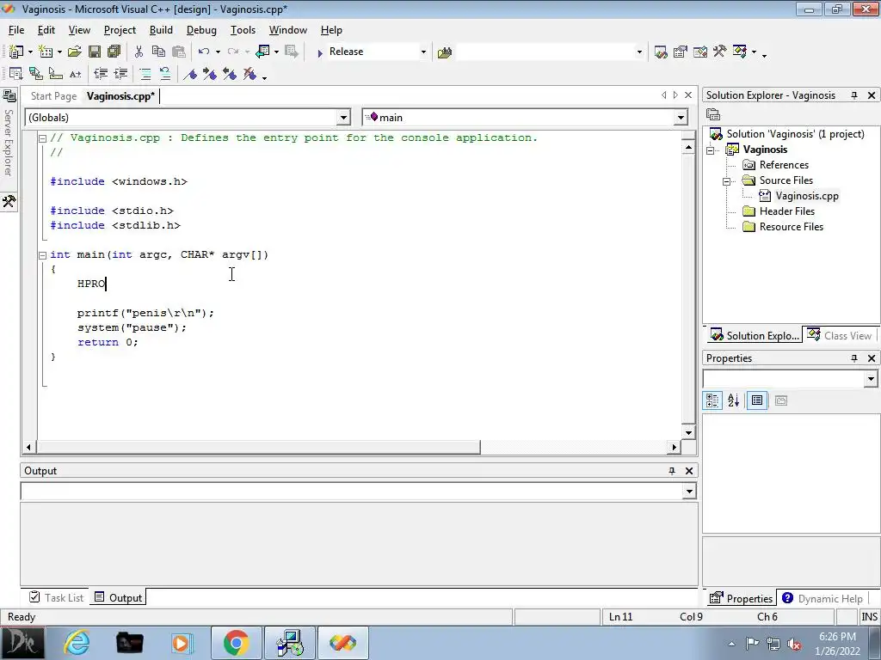The height and width of the screenshot is (660, 881).
Task: Collapse the main function code outline
Action: (x=42, y=255)
